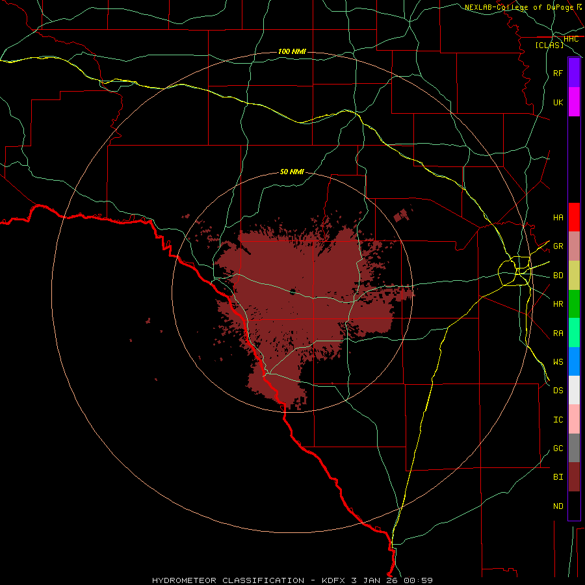Select the WS blue legend swatch

pos(574,361)
